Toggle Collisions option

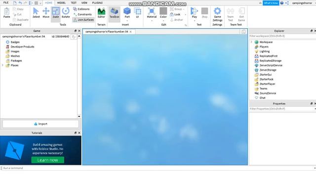click(81, 9)
